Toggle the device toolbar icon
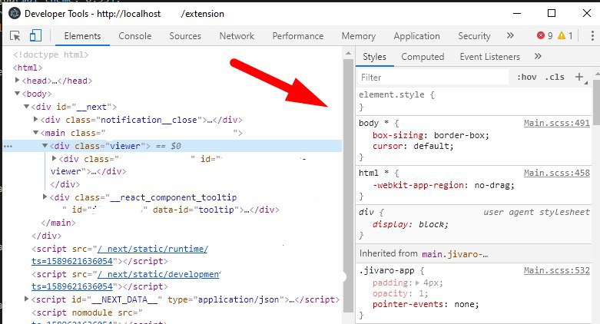 (35, 35)
